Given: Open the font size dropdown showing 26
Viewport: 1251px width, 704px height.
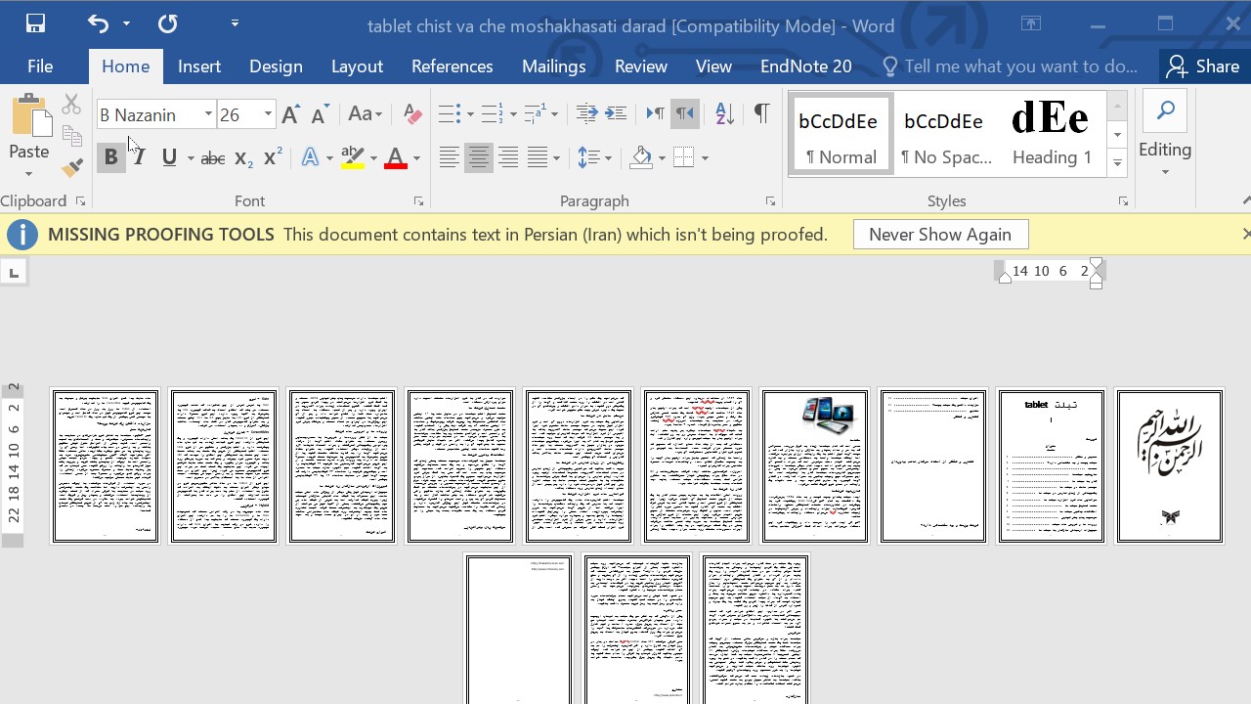Looking at the screenshot, I should [x=268, y=115].
